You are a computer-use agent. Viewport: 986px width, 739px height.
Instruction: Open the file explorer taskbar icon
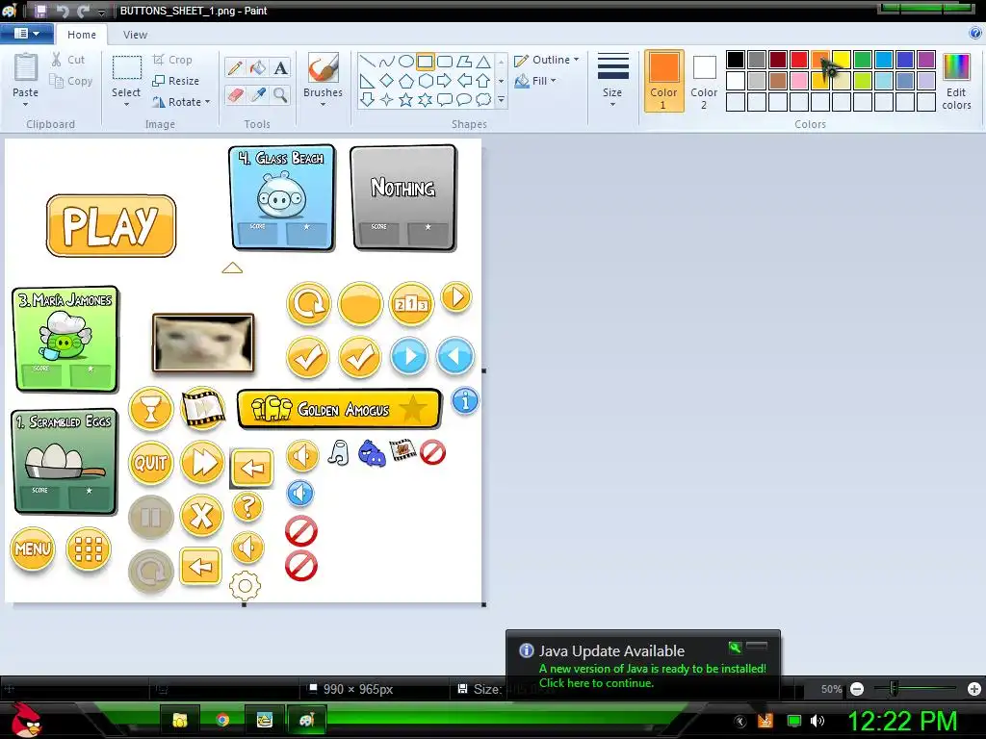pos(180,720)
